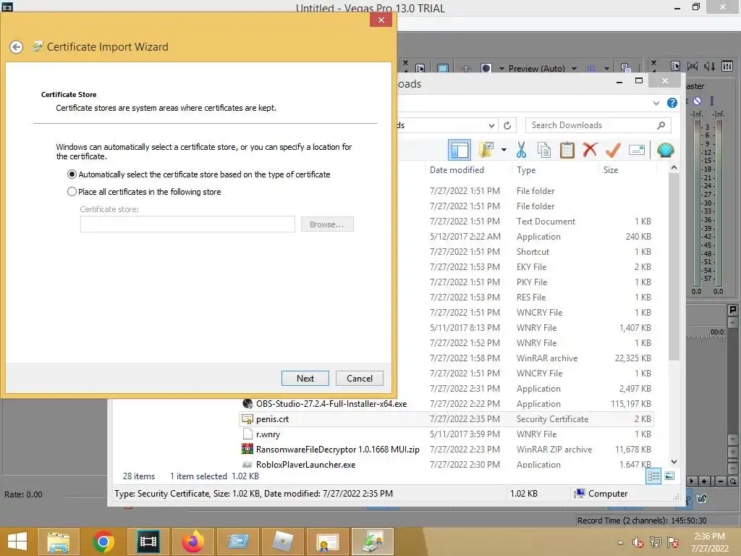Select OBS-Studio-27.2.4-Full-Installer-x64.exe file

click(x=331, y=404)
